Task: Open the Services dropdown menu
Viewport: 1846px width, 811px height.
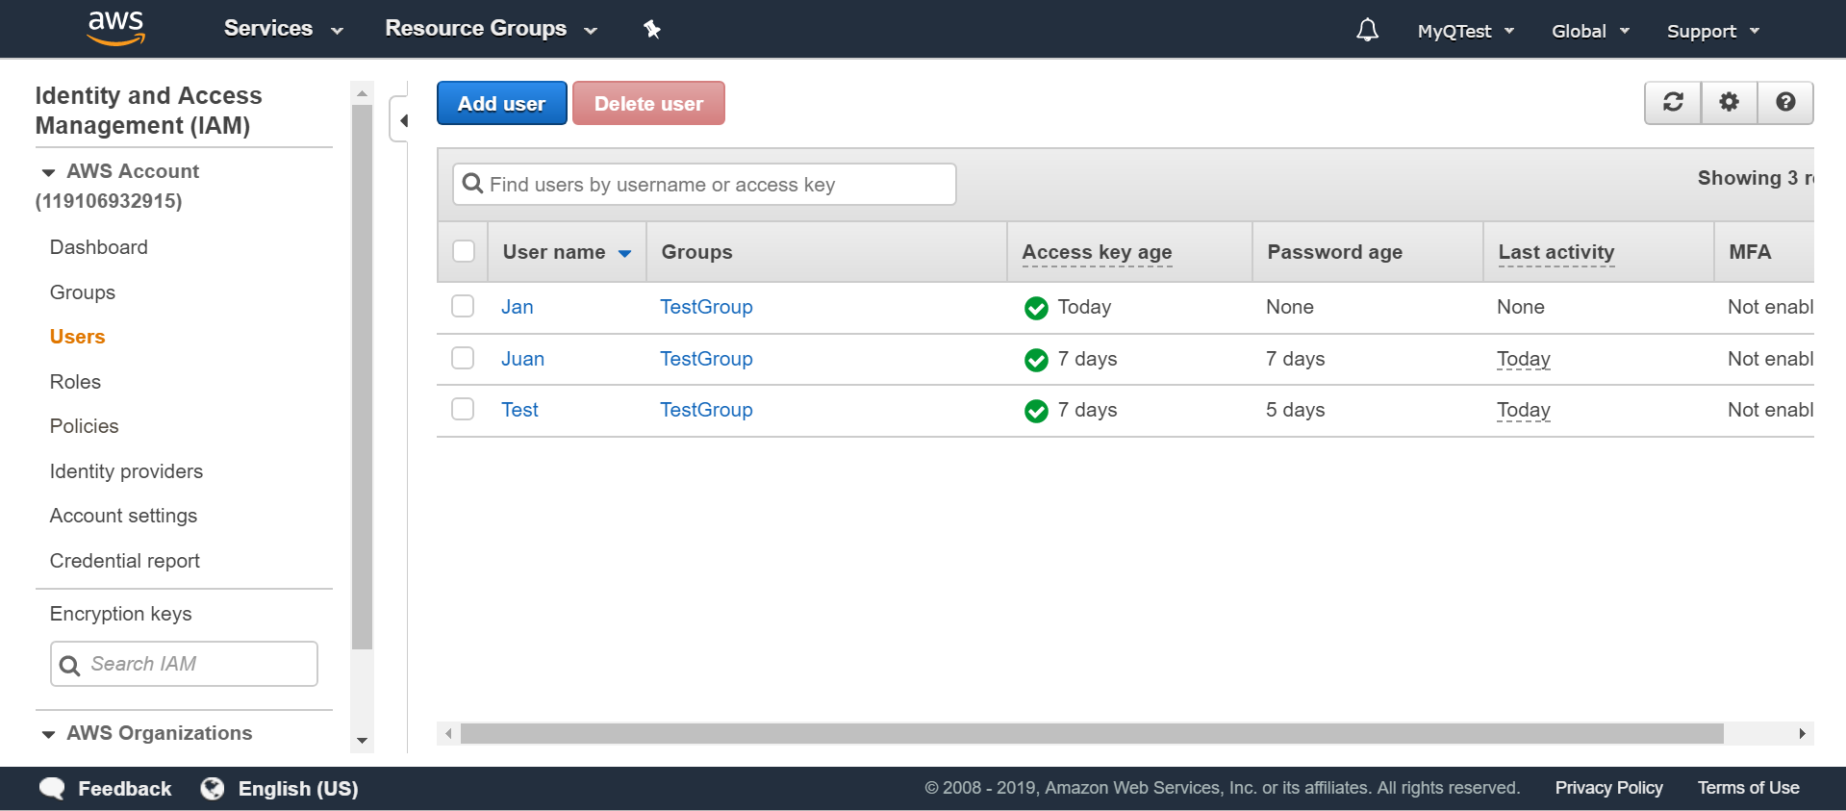Action: [x=283, y=29]
